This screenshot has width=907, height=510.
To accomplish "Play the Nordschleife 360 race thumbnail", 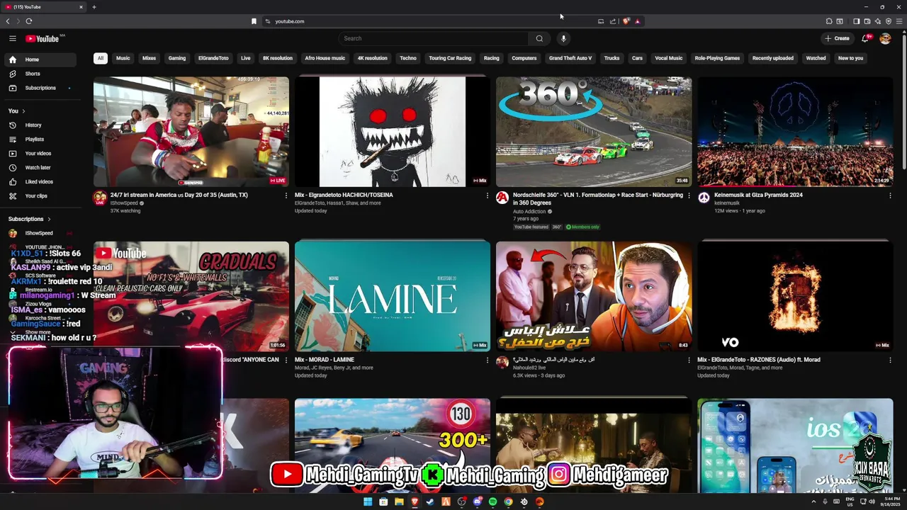I will click(x=594, y=132).
